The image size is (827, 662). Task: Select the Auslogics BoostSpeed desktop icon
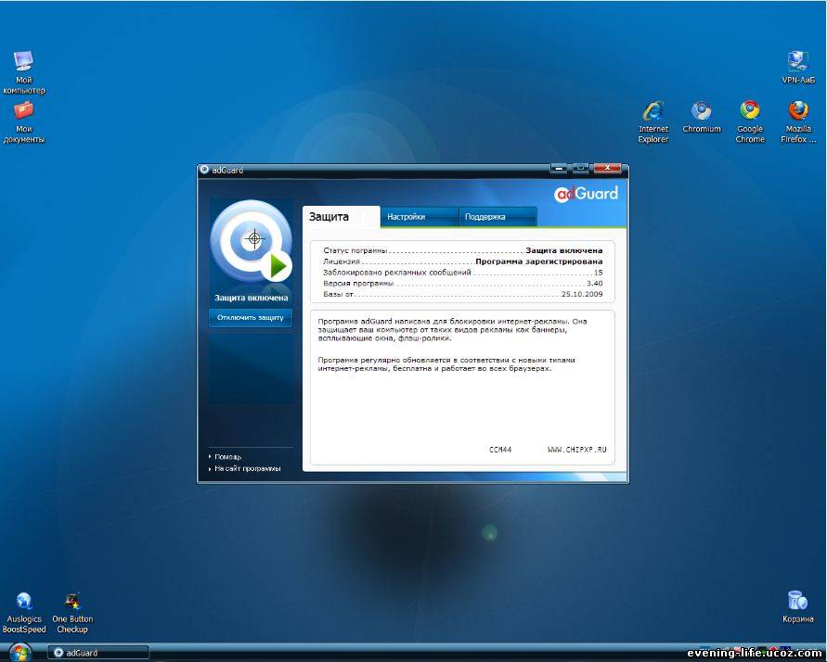[x=24, y=613]
